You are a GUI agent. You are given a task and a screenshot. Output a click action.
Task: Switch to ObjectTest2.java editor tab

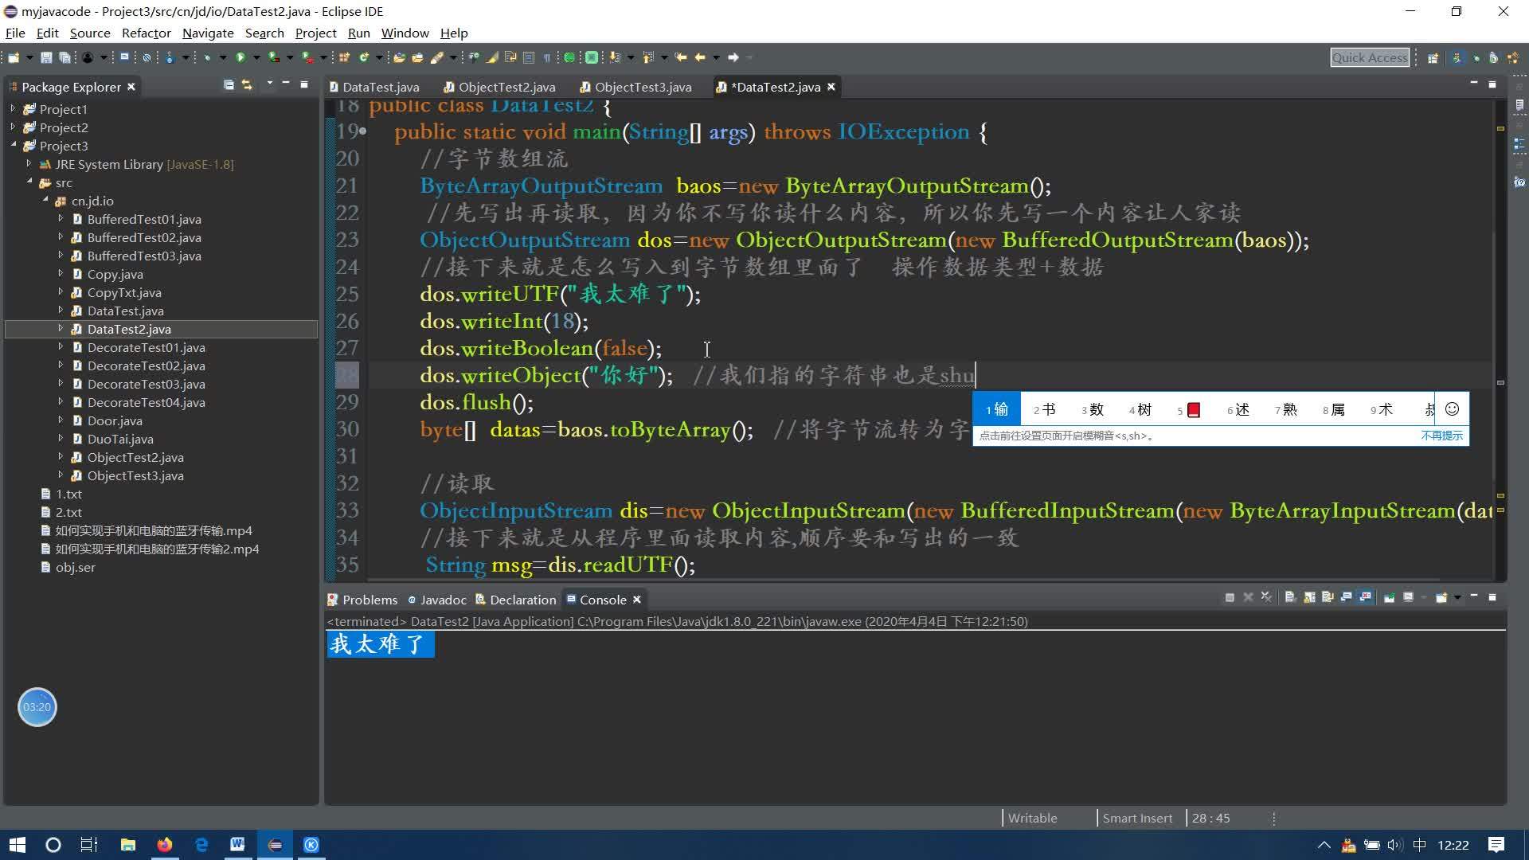(499, 87)
